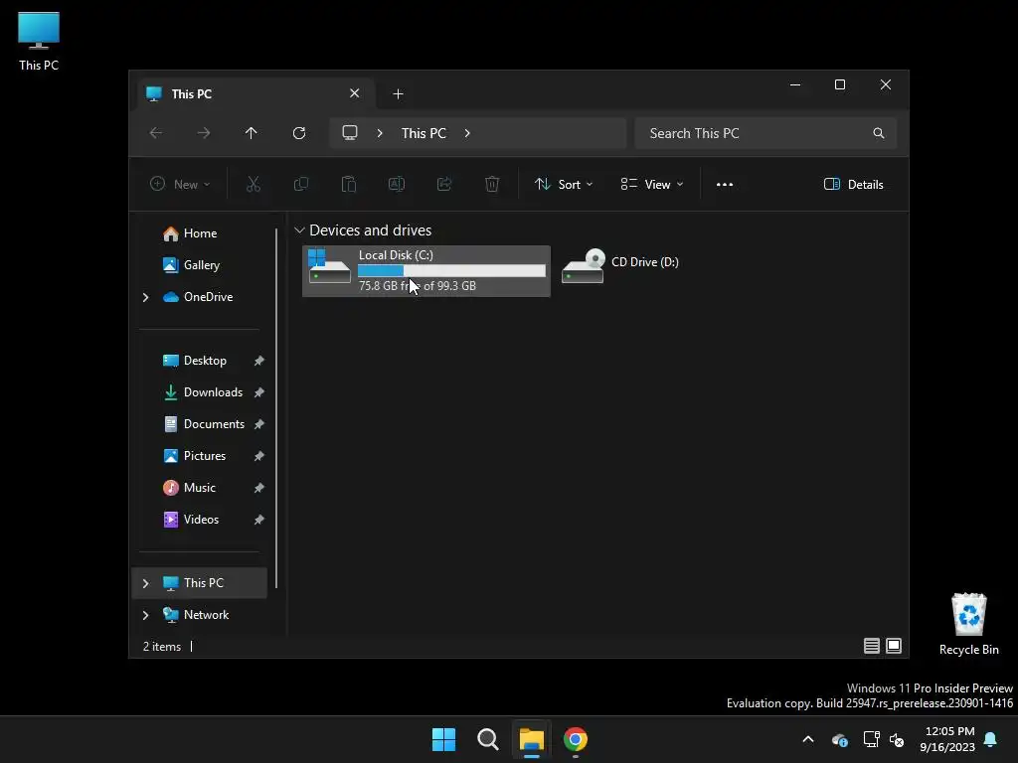Screen dimensions: 1018x763
Task: Close the This PC tab
Action: coord(355,93)
